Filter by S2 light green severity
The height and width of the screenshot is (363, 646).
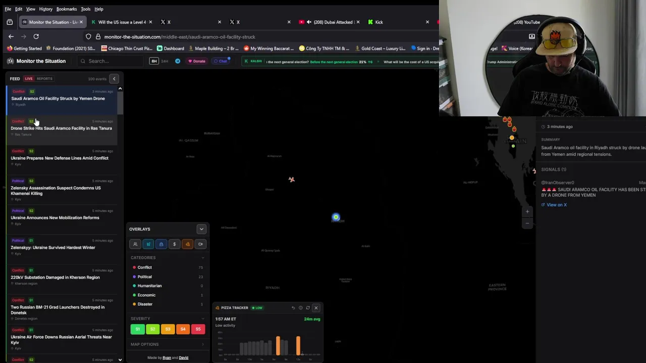pos(152,329)
